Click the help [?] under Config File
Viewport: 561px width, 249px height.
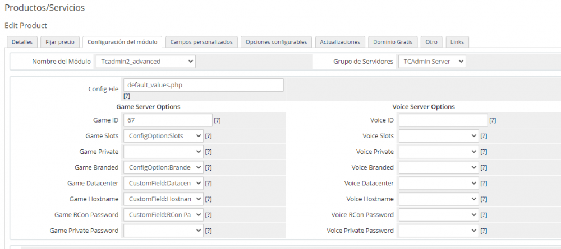127,96
